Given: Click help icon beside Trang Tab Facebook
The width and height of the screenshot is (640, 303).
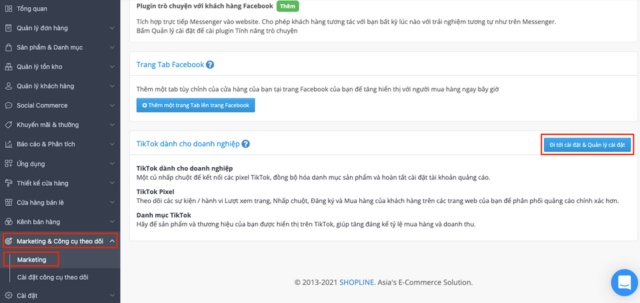Looking at the screenshot, I should (x=210, y=65).
